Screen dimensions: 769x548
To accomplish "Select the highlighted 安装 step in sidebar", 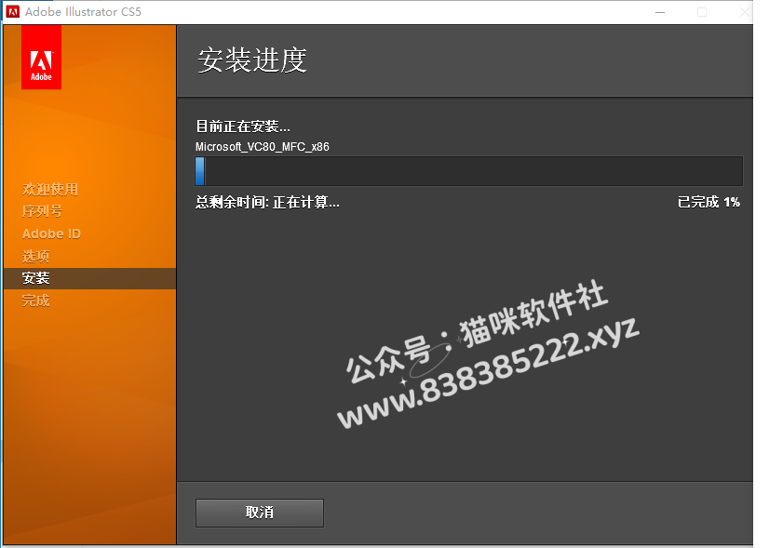I will point(89,278).
